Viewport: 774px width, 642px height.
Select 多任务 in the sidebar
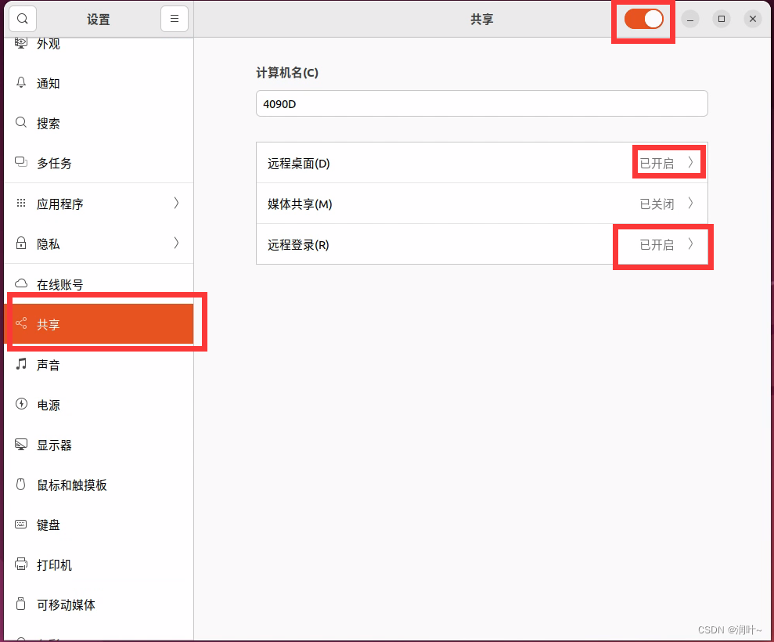[55, 163]
